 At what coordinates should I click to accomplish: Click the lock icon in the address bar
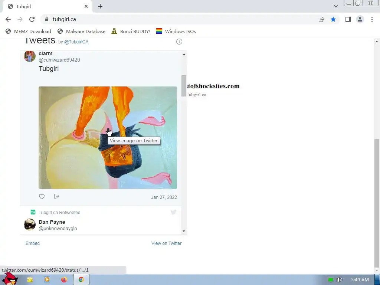click(47, 19)
